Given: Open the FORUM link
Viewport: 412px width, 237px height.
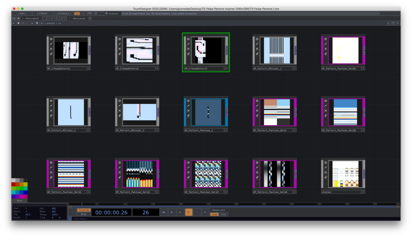Looking at the screenshot, I should [x=43, y=14].
